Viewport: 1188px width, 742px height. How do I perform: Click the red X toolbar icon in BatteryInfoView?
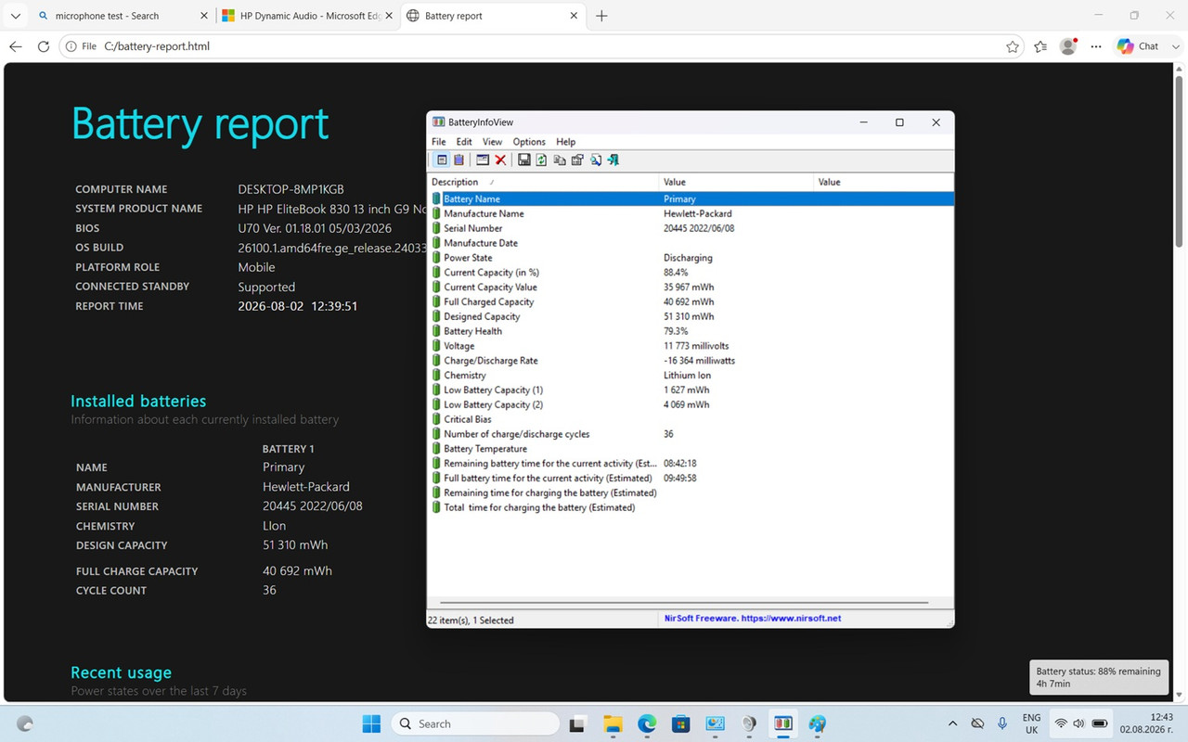[500, 160]
